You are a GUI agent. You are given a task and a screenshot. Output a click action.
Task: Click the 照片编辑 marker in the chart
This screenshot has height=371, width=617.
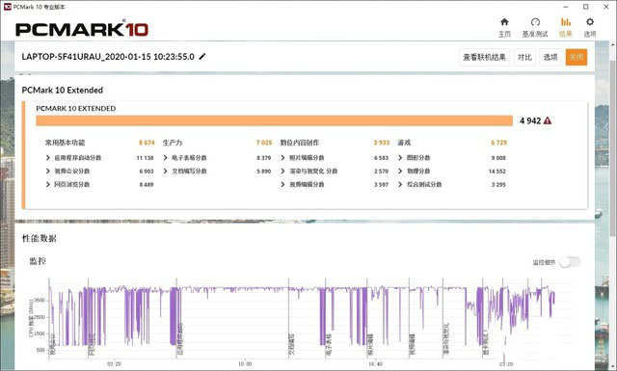370,345
